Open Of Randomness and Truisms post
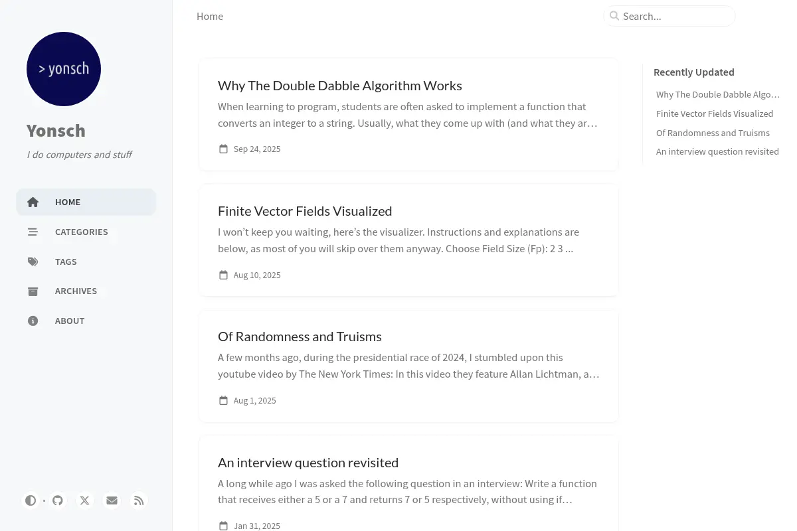 tap(300, 337)
